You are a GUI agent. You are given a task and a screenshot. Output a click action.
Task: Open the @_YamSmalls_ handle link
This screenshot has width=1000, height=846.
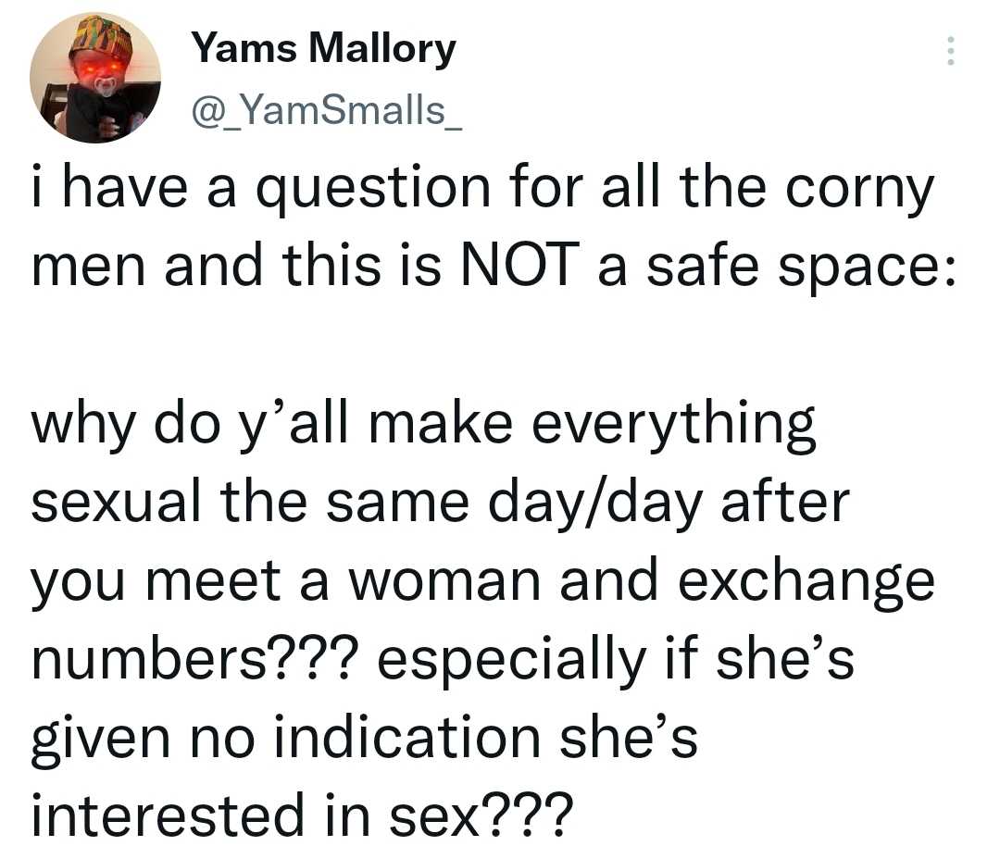(326, 111)
